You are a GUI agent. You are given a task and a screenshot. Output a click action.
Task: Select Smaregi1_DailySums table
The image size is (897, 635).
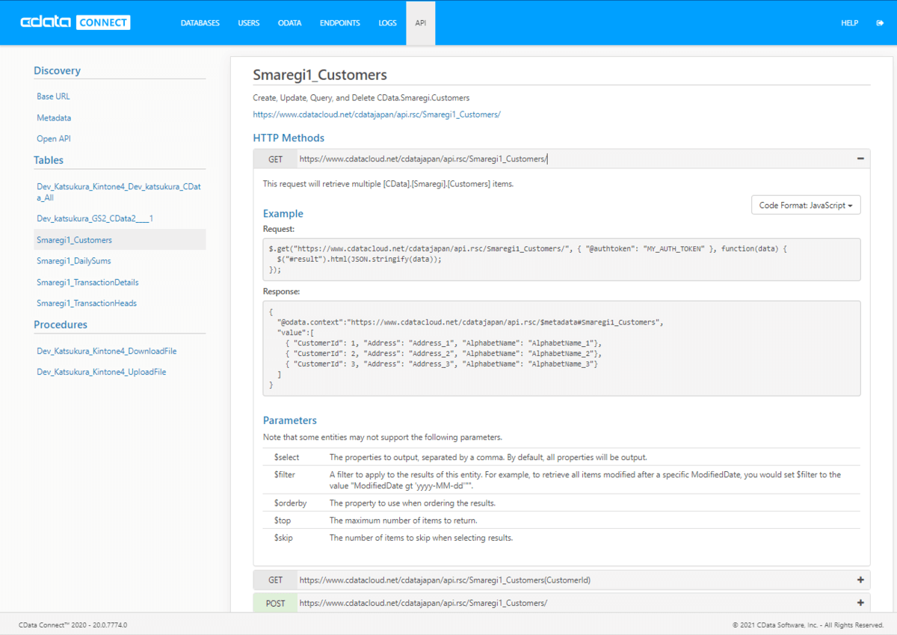(x=73, y=261)
